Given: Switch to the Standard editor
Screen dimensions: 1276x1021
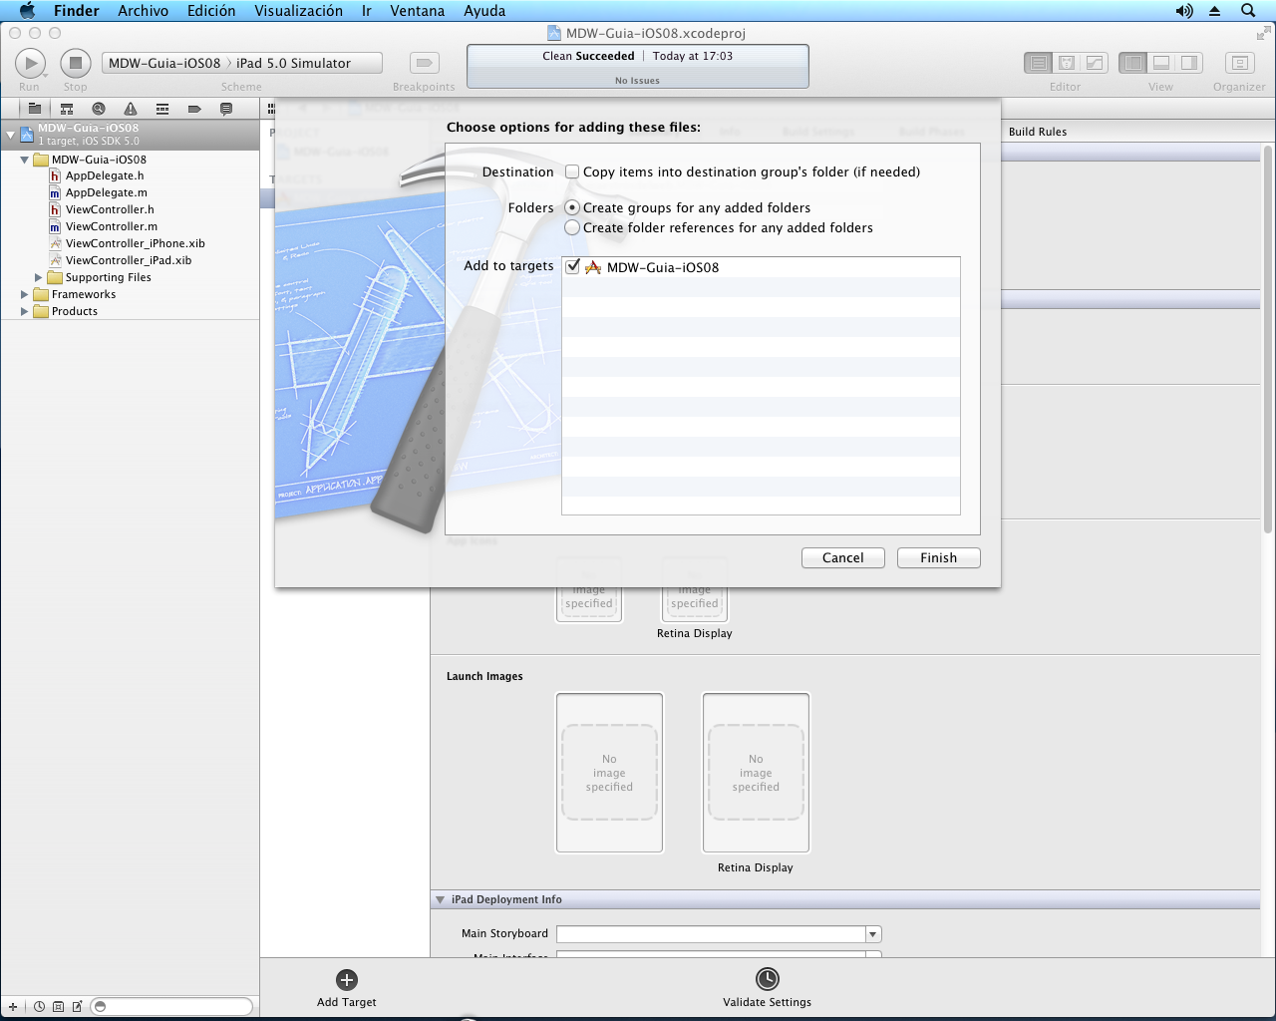Looking at the screenshot, I should 1039,63.
